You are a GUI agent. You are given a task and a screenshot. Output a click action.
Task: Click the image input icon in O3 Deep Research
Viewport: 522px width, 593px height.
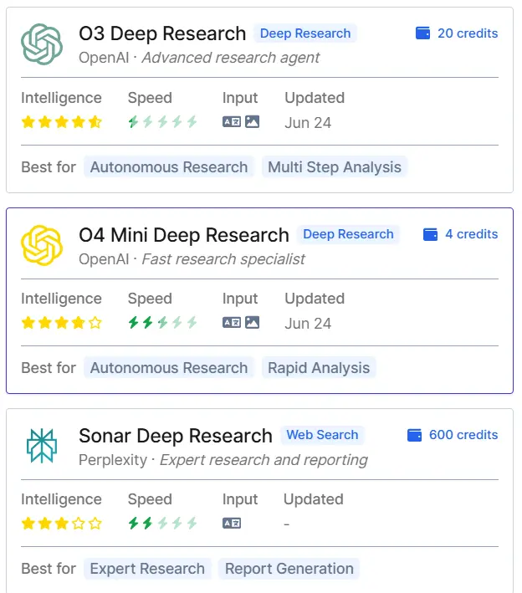click(x=253, y=122)
